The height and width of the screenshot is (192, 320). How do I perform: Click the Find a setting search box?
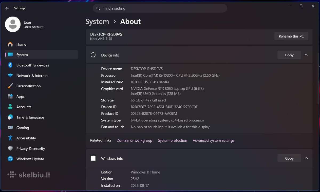[160, 8]
